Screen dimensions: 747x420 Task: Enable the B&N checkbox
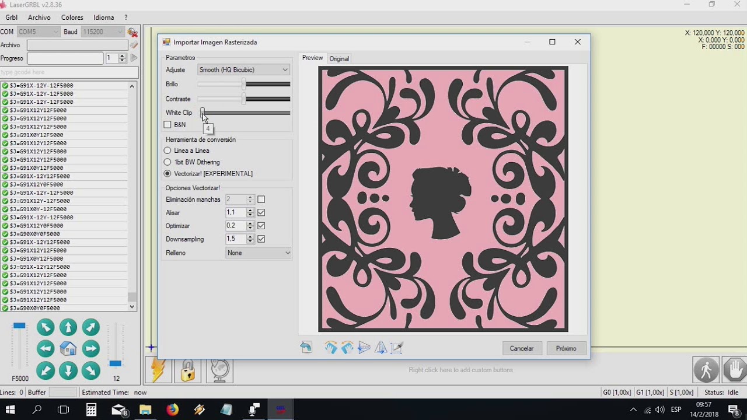(x=167, y=125)
